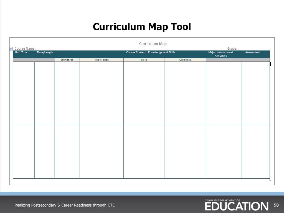
Task: Click the Curriculum Map document title
Action: coord(153,44)
